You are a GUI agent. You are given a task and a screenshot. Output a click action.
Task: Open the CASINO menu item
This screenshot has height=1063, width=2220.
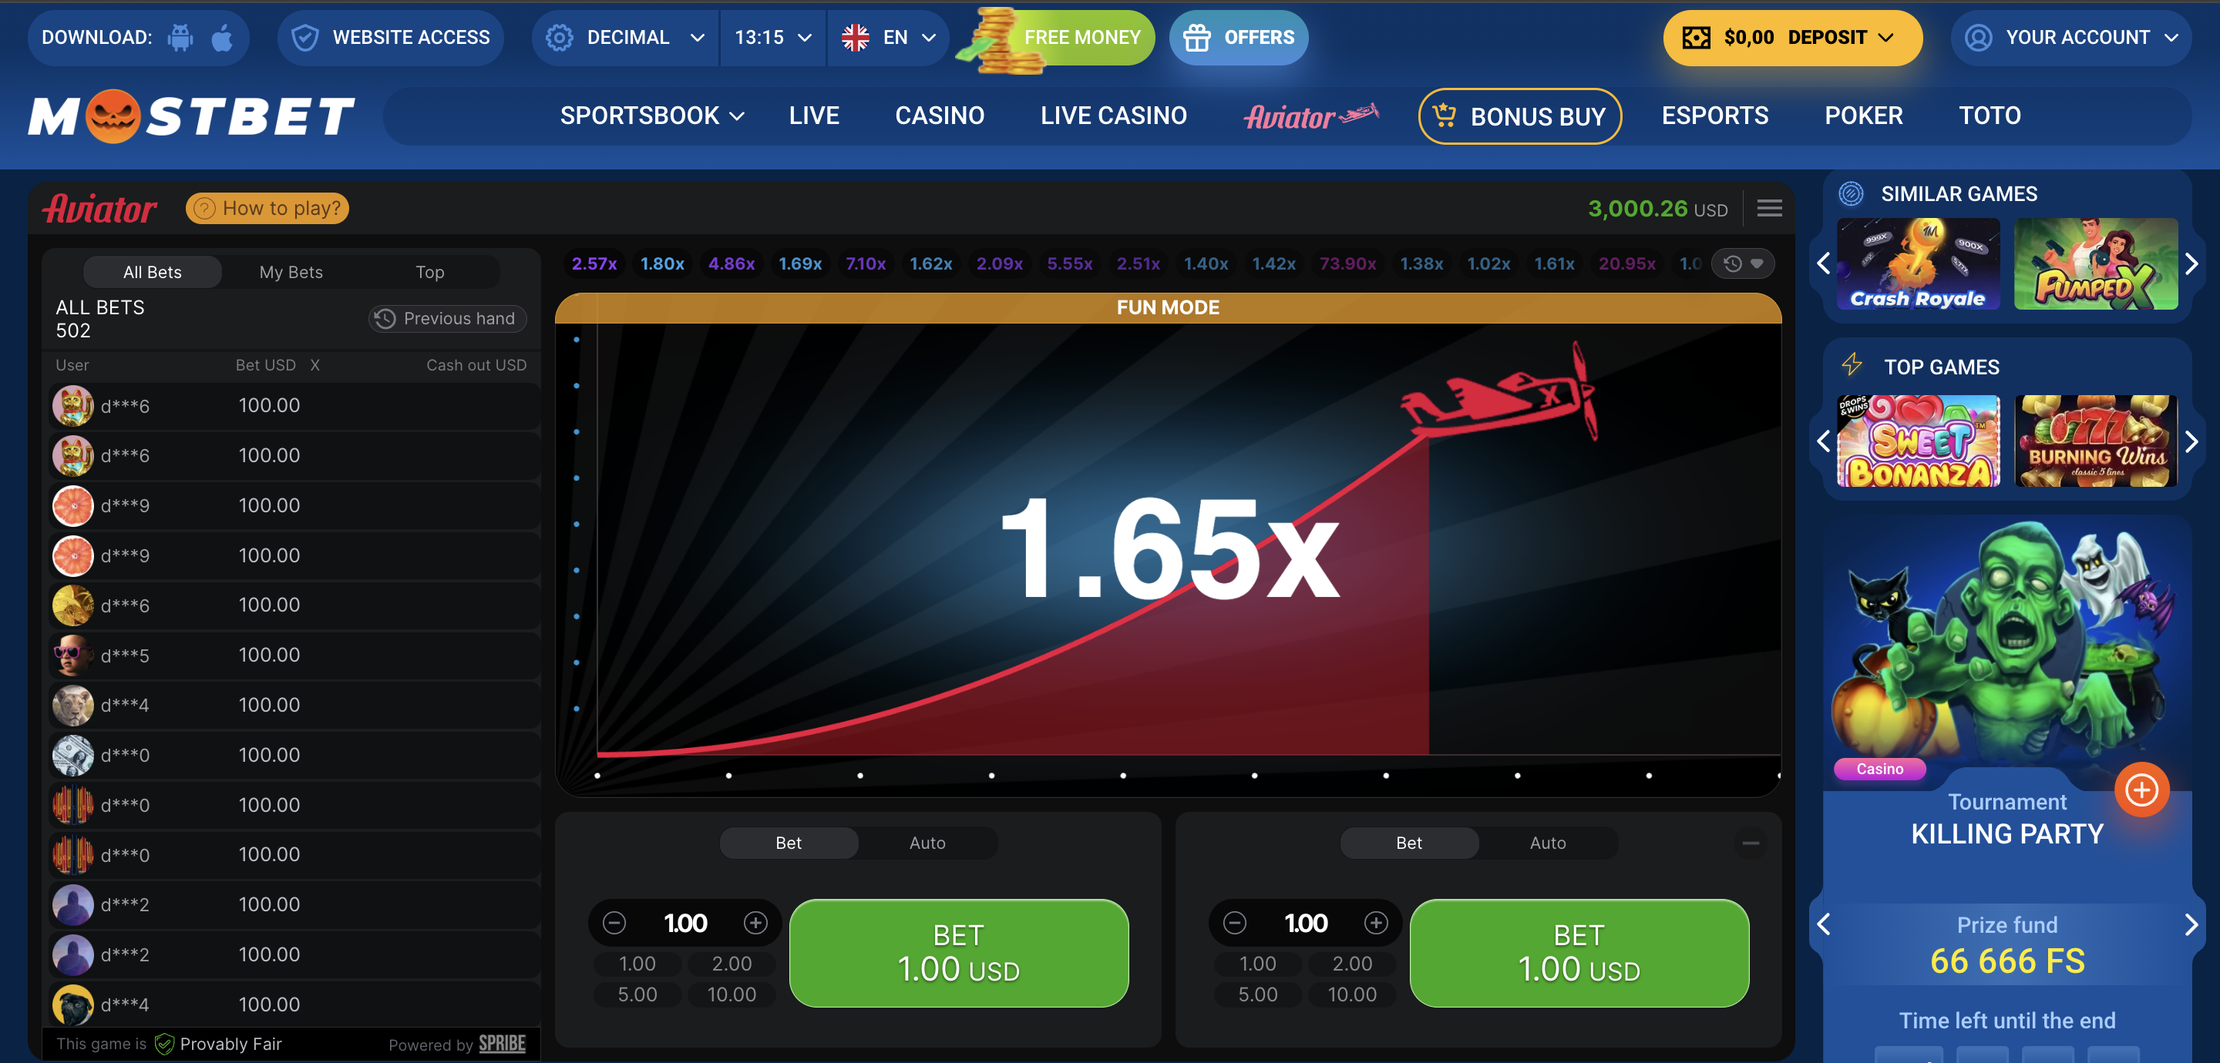coord(940,116)
